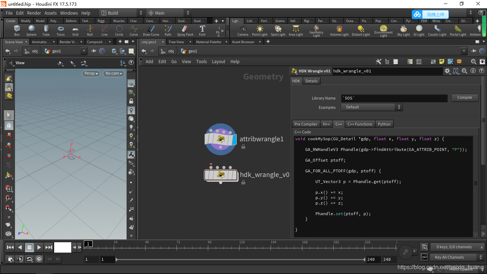Select the Draw Curve tool
The height and width of the screenshot is (274, 487).
click(x=151, y=30)
